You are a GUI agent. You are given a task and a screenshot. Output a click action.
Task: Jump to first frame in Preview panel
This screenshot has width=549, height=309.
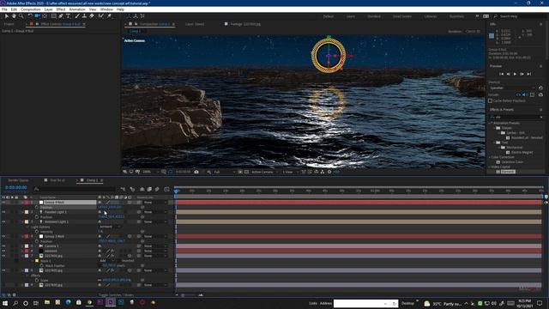click(501, 74)
